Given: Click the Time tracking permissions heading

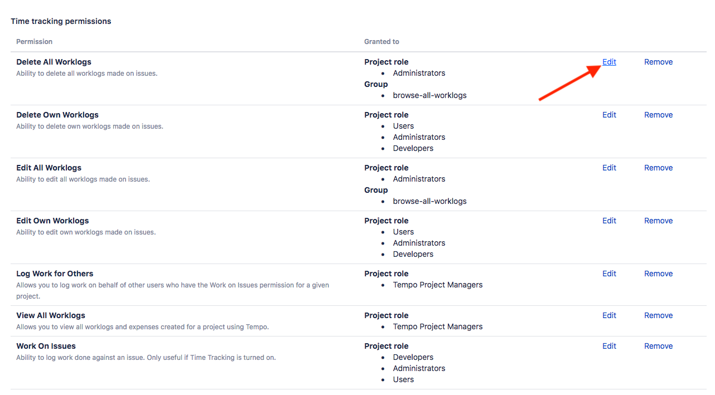Looking at the screenshot, I should (x=61, y=21).
